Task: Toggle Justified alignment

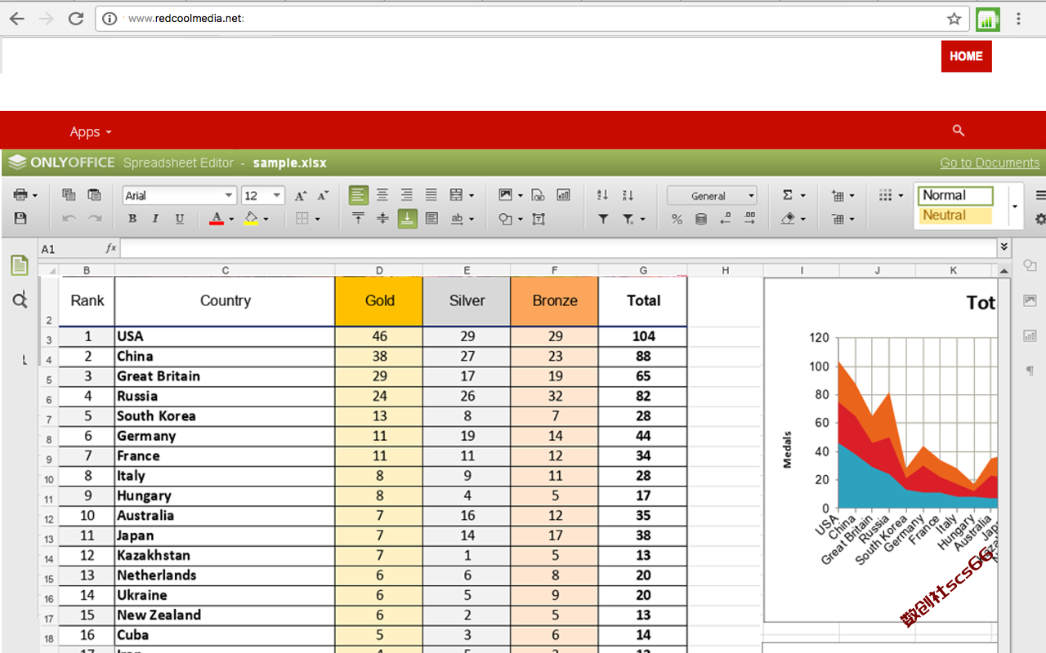Action: (431, 195)
